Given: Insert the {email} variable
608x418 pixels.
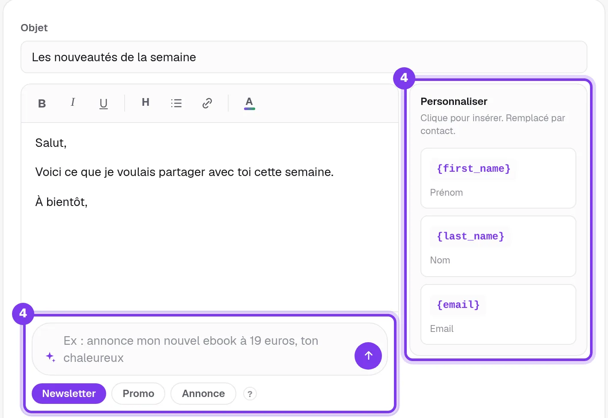Looking at the screenshot, I should (x=498, y=314).
